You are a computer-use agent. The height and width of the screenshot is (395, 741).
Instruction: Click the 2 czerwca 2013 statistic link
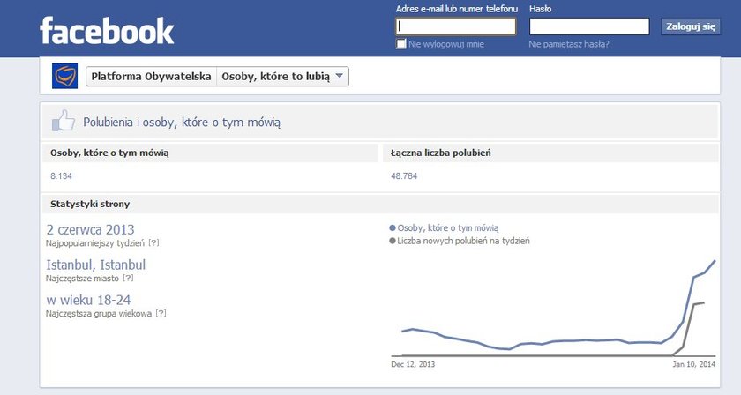point(90,230)
